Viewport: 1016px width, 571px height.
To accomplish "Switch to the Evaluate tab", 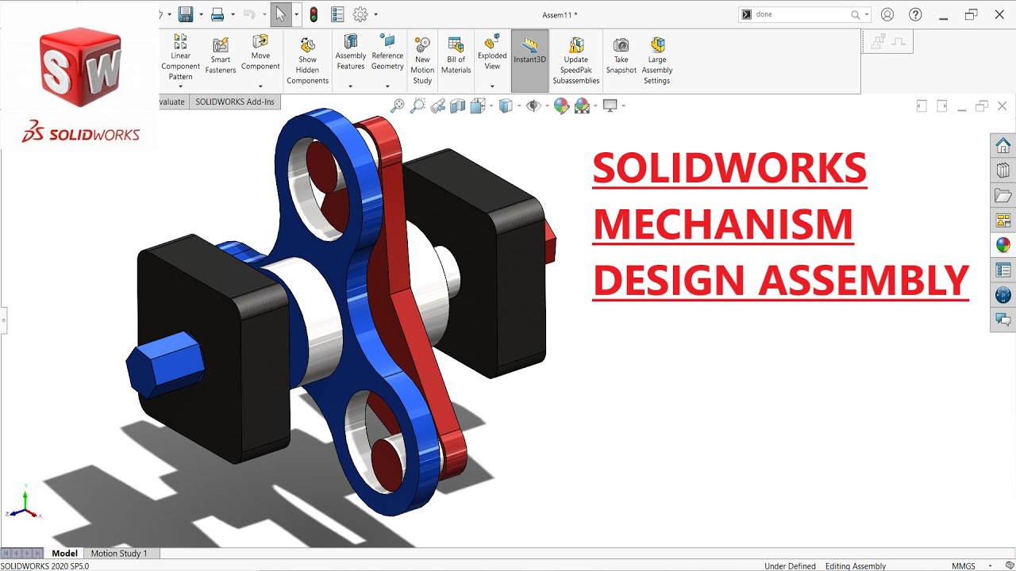I will [172, 102].
